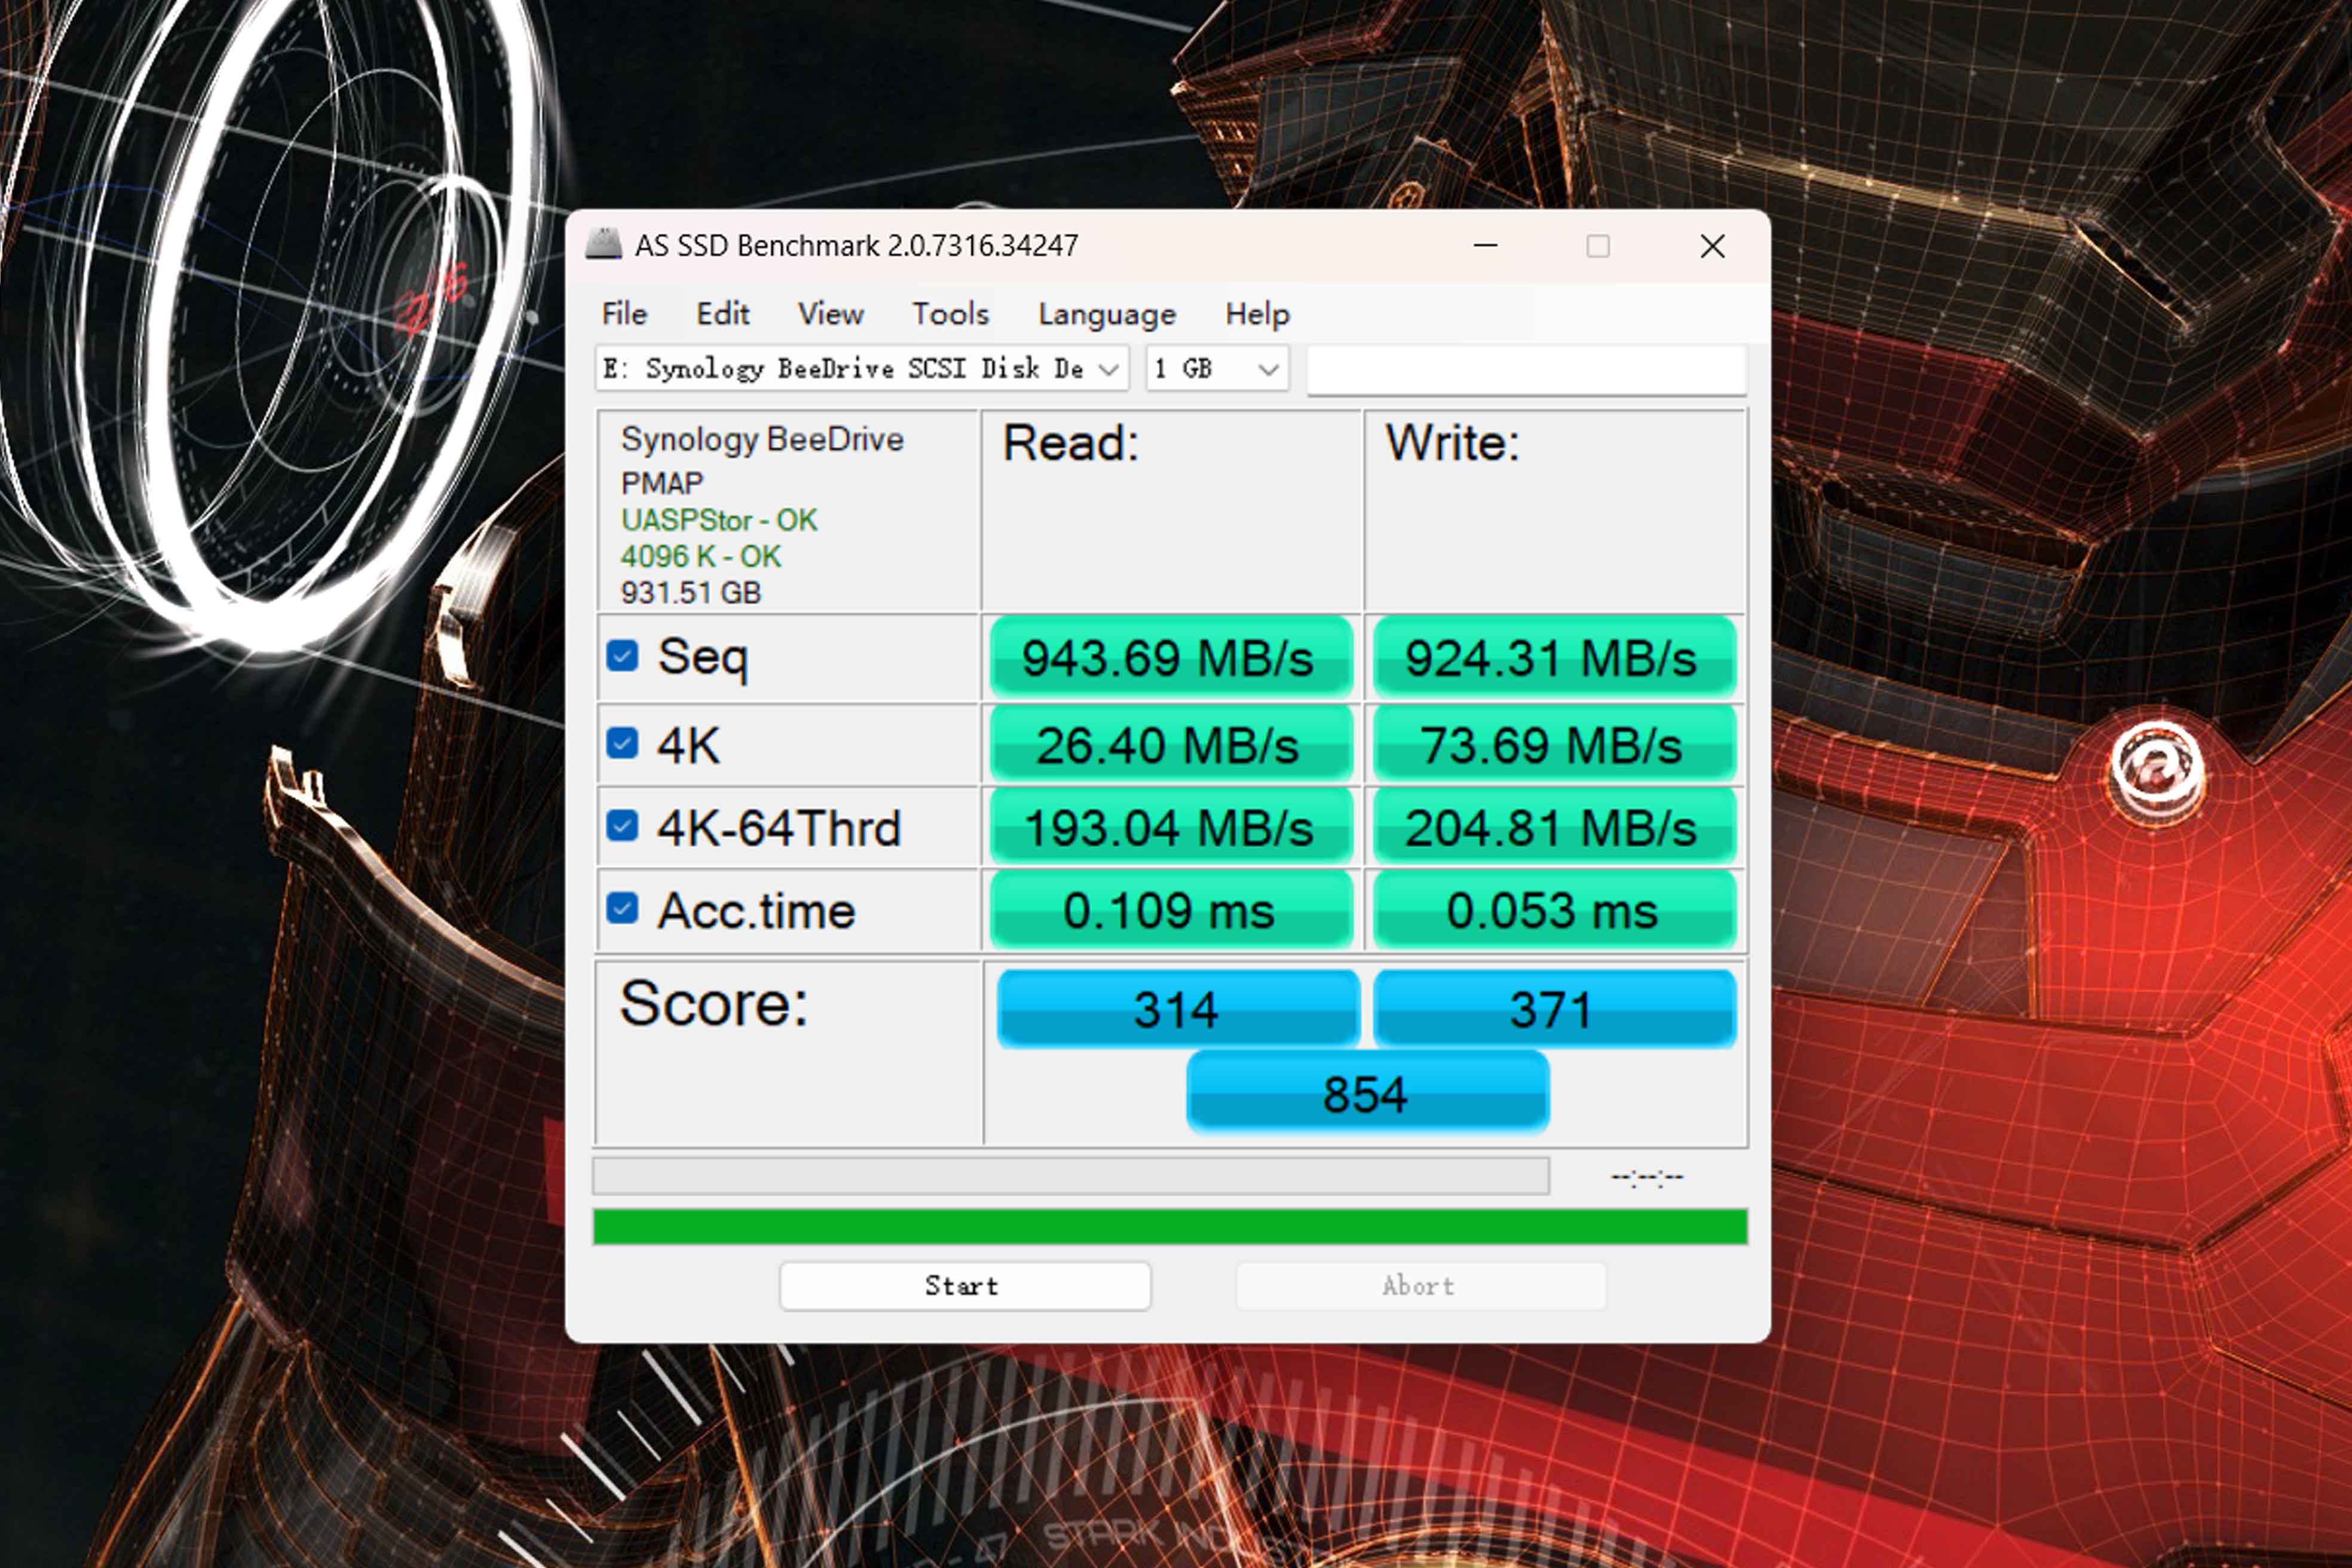Open the Edit menu
Image resolution: width=2352 pixels, height=1568 pixels.
tap(722, 314)
